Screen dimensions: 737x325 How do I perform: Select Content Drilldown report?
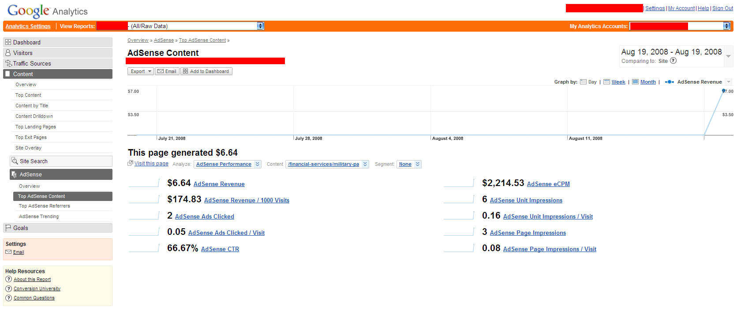tap(34, 116)
